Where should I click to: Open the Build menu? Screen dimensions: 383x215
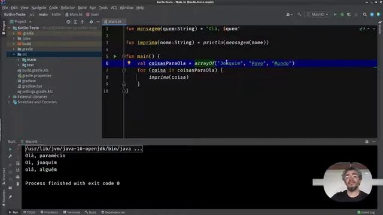[82, 8]
